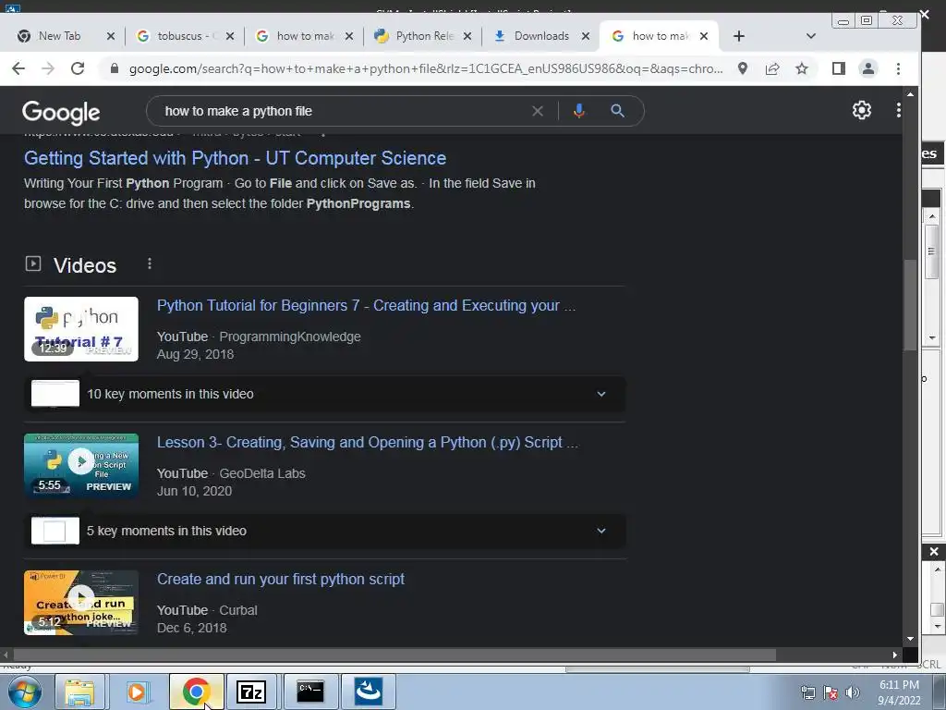
Task: Close the Python Releases tab
Action: pyautogui.click(x=467, y=36)
